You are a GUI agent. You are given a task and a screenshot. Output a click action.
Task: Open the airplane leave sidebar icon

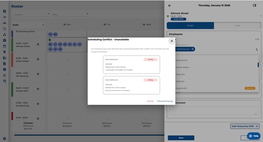click(x=5, y=75)
